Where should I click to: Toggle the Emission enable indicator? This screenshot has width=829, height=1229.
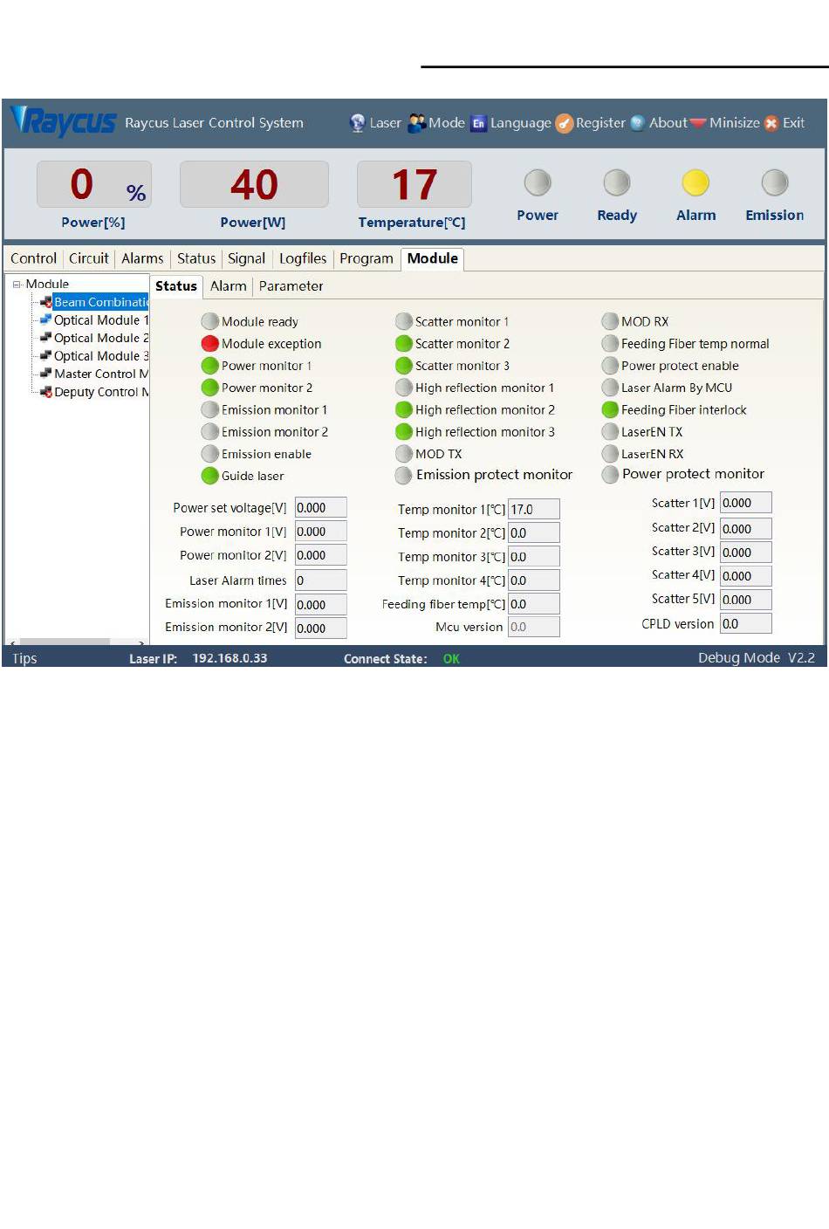(209, 454)
